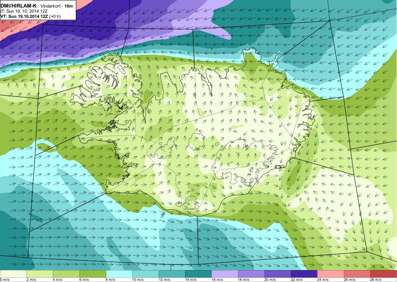Click the "DMI/HIRLAM-K" model title
Image resolution: width=397 pixels, height=282 pixels.
[x=19, y=6]
